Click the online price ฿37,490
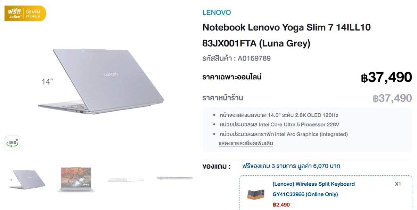 386,77
